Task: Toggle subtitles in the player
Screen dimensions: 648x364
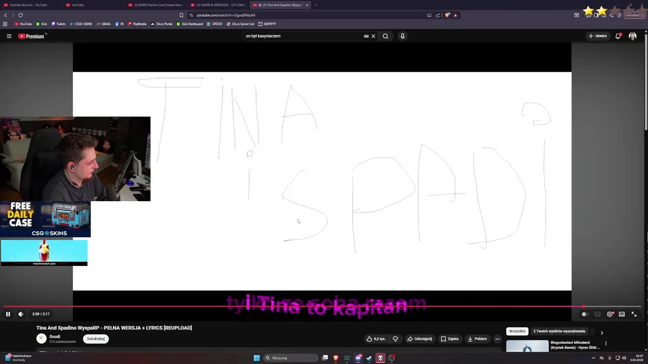Action: pos(597,314)
